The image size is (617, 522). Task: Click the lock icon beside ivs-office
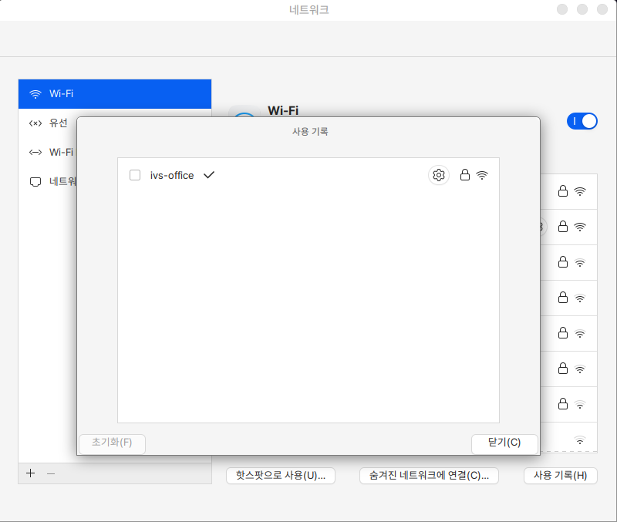tap(465, 175)
